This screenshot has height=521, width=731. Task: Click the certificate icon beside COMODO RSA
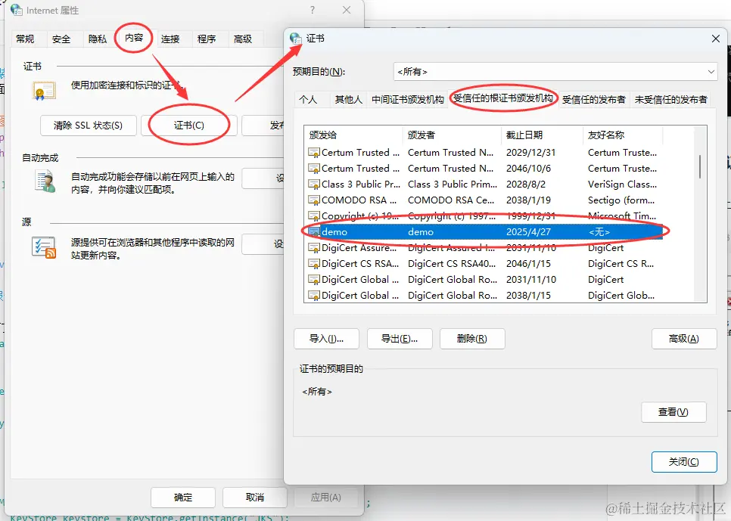pyautogui.click(x=313, y=200)
